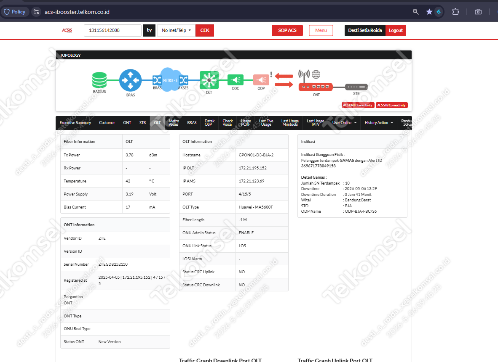Click the browser address bar URL
The height and width of the screenshot is (362, 498).
[x=77, y=12]
